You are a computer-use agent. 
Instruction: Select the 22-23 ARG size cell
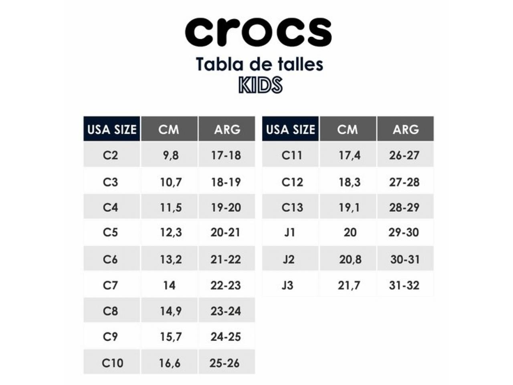(x=226, y=285)
